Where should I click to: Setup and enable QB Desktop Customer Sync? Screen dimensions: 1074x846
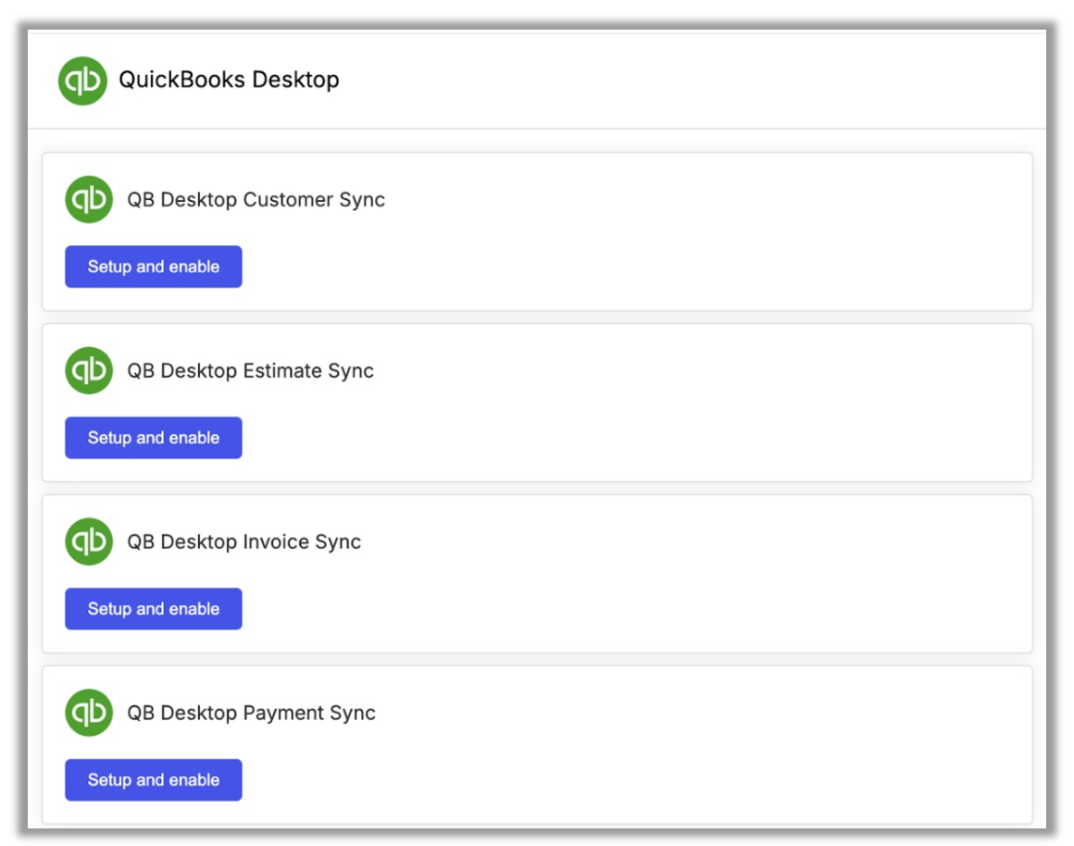(154, 267)
